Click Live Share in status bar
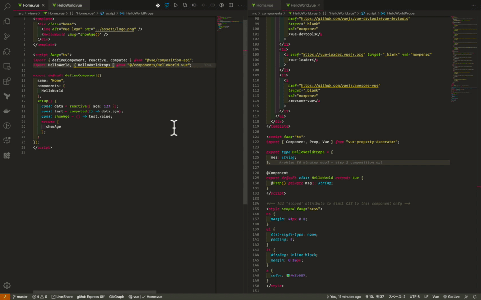481x300 pixels. coord(62,297)
